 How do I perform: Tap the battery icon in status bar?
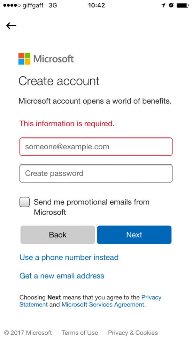coord(183,5)
